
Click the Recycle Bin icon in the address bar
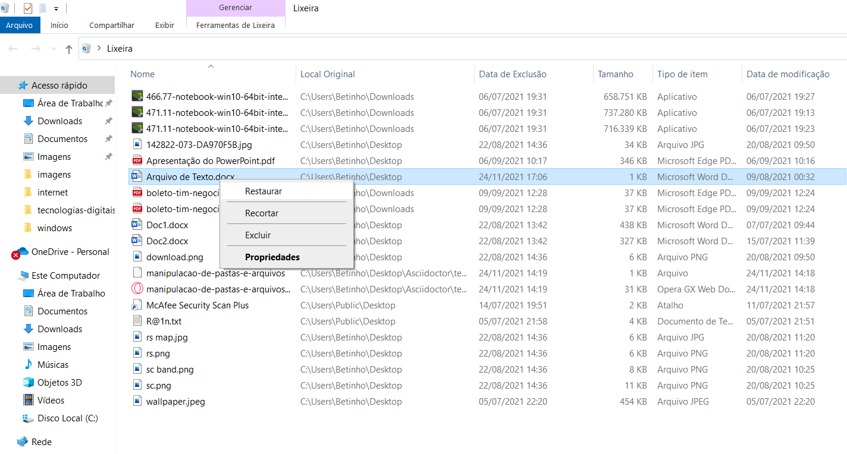click(x=87, y=49)
